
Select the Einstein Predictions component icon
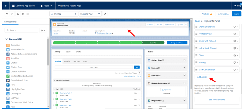[8, 80]
